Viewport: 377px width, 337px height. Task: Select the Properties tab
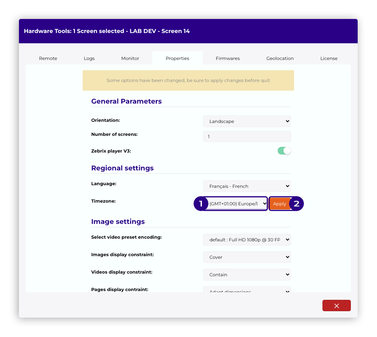(177, 58)
